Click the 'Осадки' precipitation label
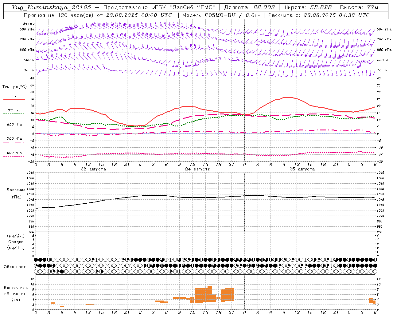Screen dimensions: 393x315 click(16, 242)
